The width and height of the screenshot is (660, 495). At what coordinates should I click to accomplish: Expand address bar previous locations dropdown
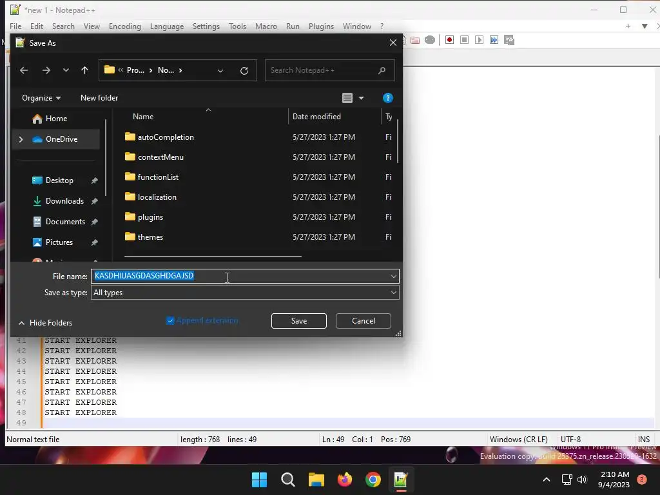coord(220,71)
